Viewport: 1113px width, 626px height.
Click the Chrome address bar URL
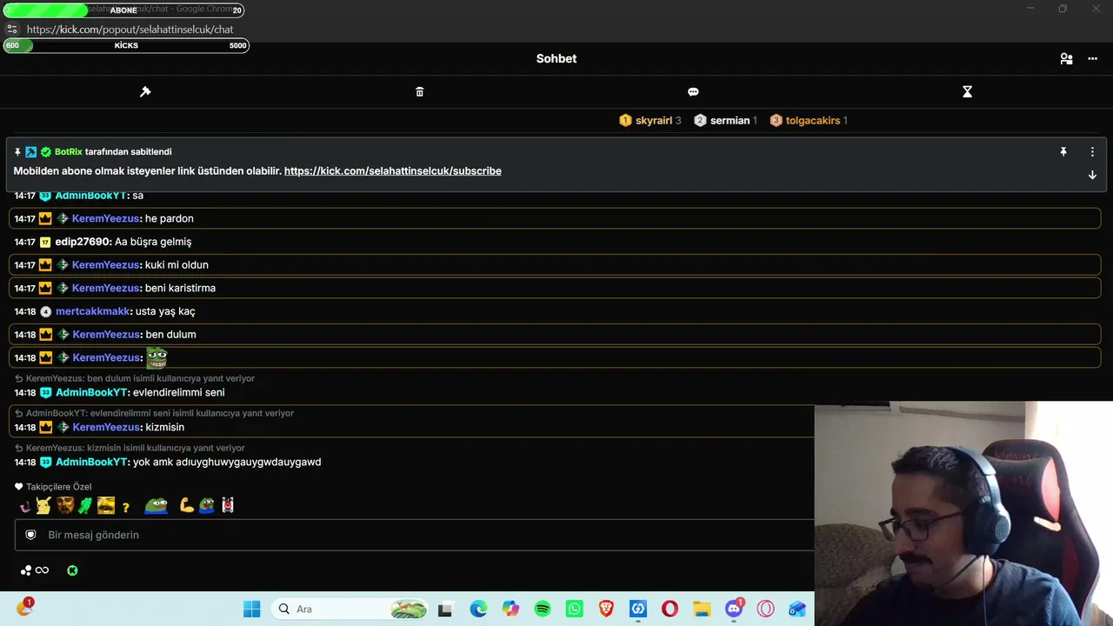pyautogui.click(x=130, y=30)
